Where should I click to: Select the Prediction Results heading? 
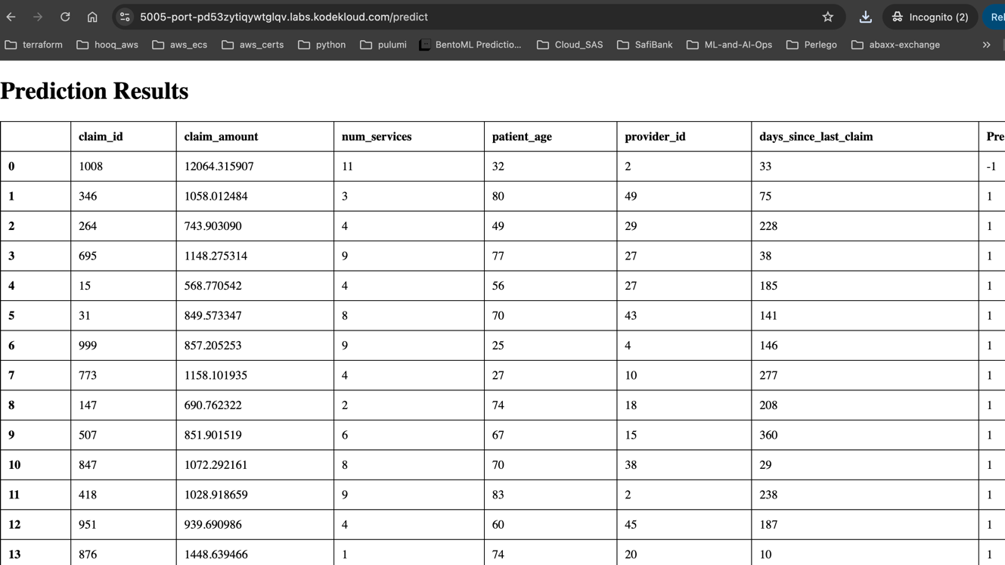tap(95, 91)
